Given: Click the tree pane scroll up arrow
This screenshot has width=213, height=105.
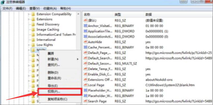Looking at the screenshot, I should 78,14.
